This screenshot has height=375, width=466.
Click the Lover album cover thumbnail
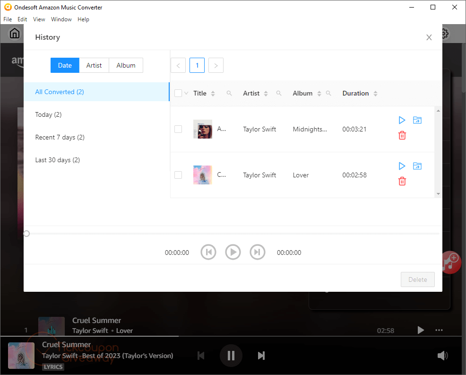[x=203, y=175]
